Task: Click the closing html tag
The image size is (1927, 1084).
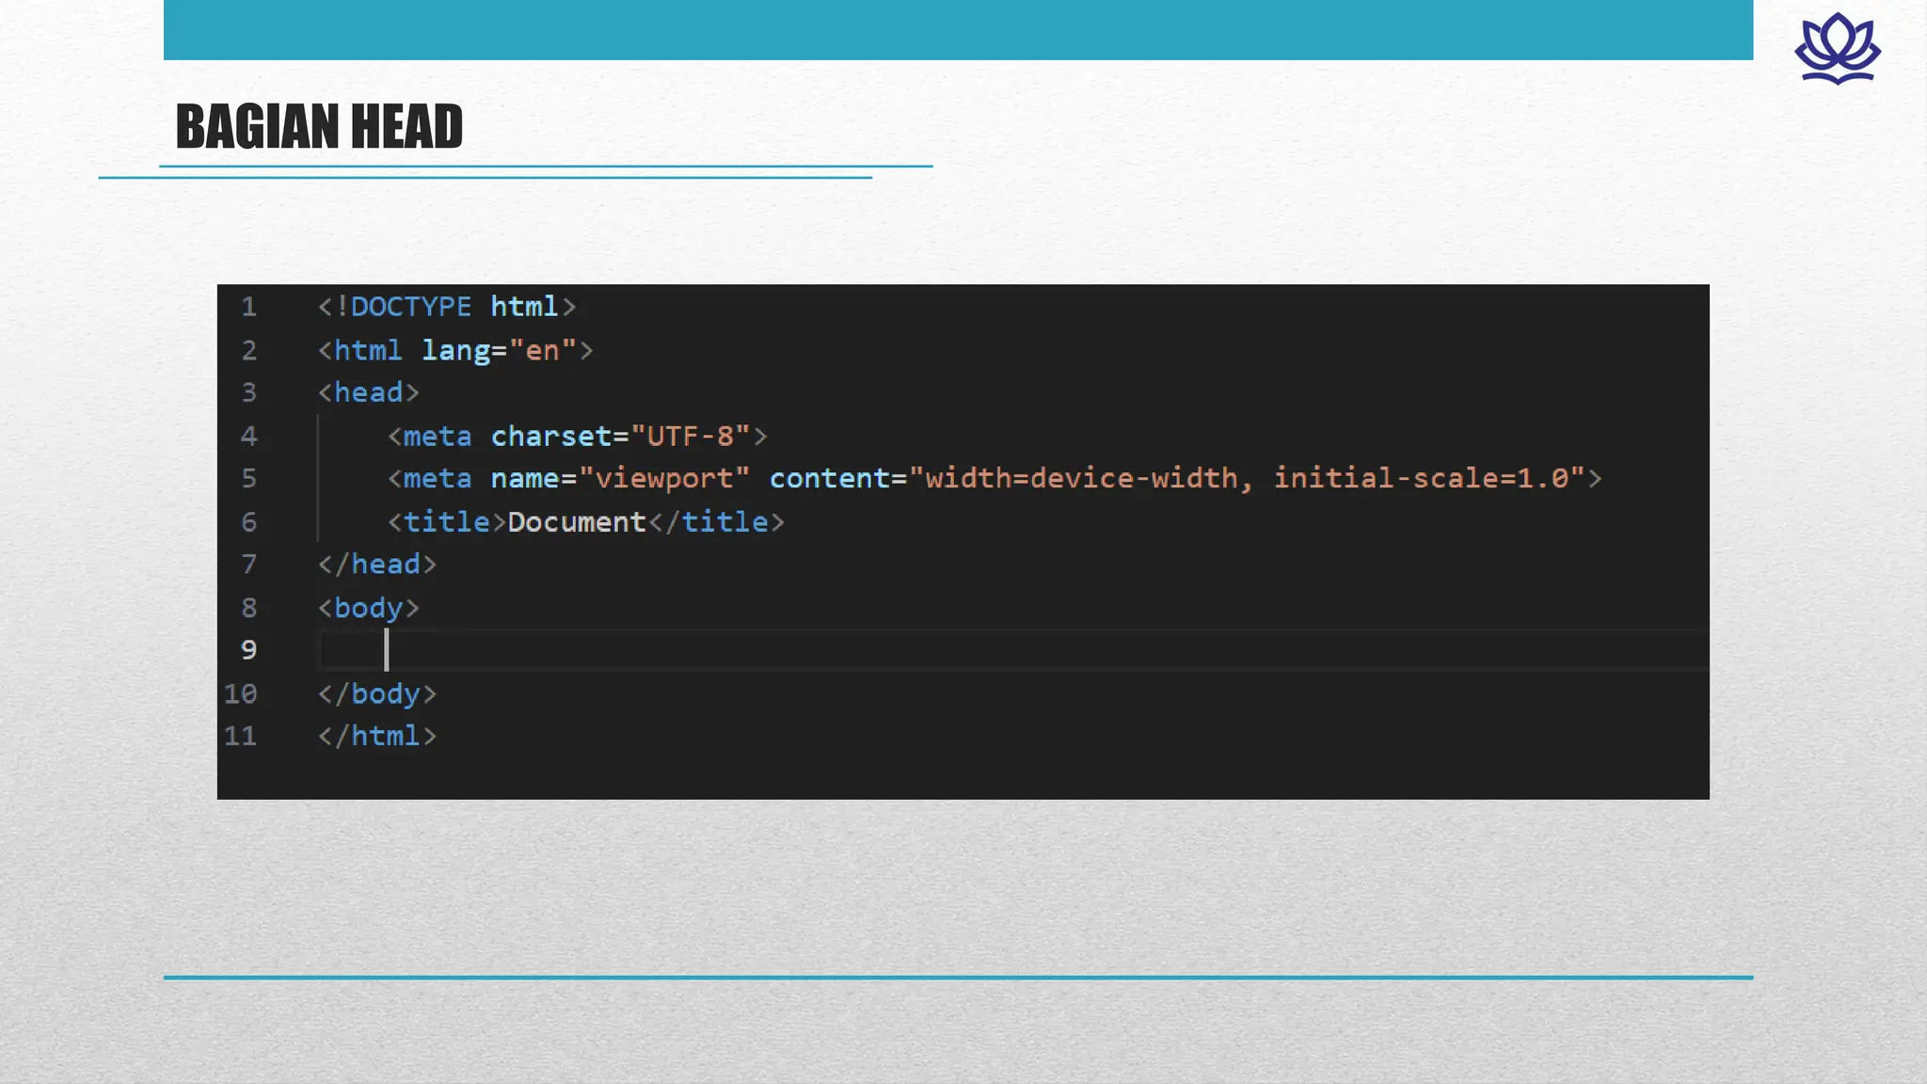Action: pyautogui.click(x=376, y=736)
